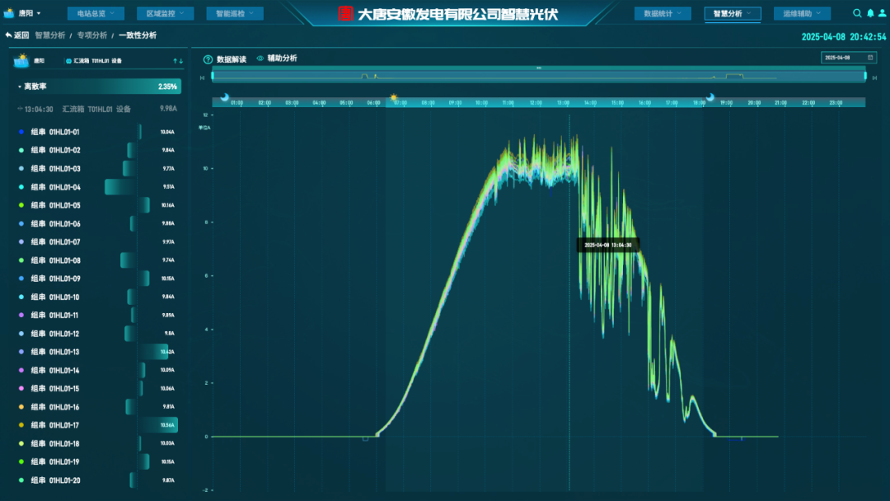Toggle series 组串 01HL01-16 color dot
This screenshot has height=501, width=890.
21,407
